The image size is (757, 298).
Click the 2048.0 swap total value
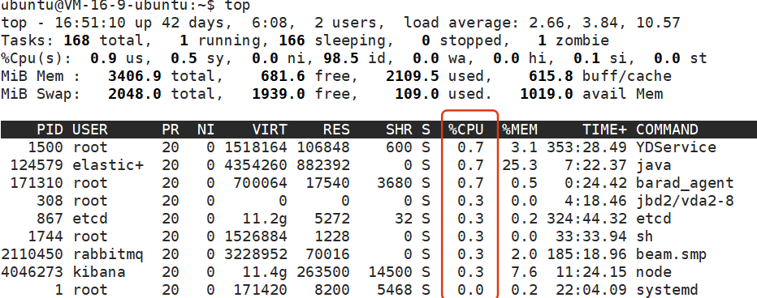point(135,94)
